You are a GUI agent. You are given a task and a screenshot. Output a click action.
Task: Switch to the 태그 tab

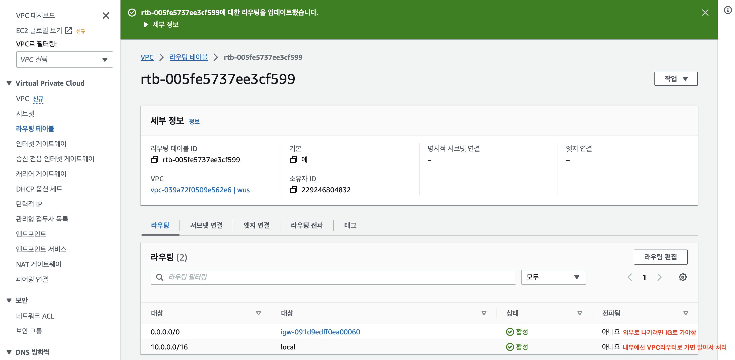(350, 225)
